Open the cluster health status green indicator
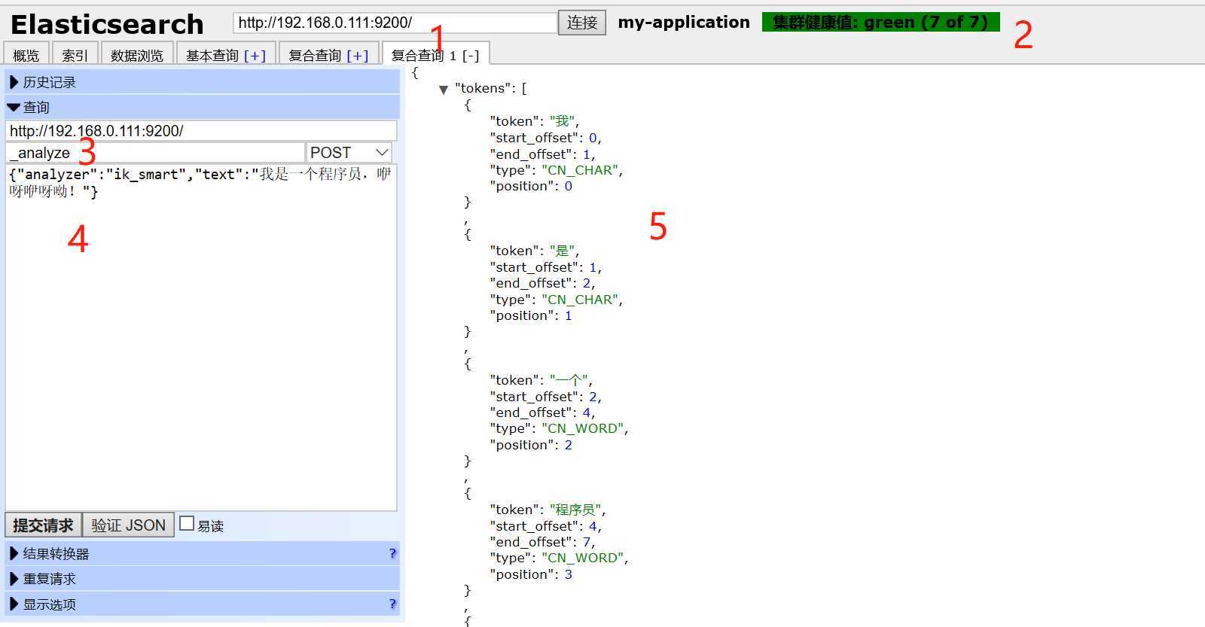 point(880,22)
